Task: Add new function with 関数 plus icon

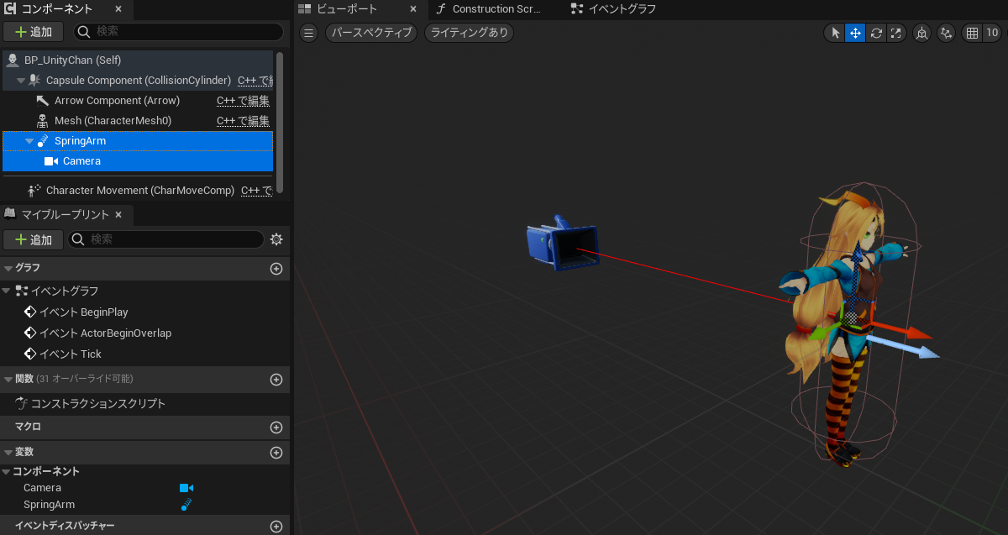Action: coord(276,380)
